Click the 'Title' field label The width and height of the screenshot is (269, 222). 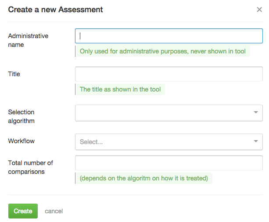coord(14,74)
